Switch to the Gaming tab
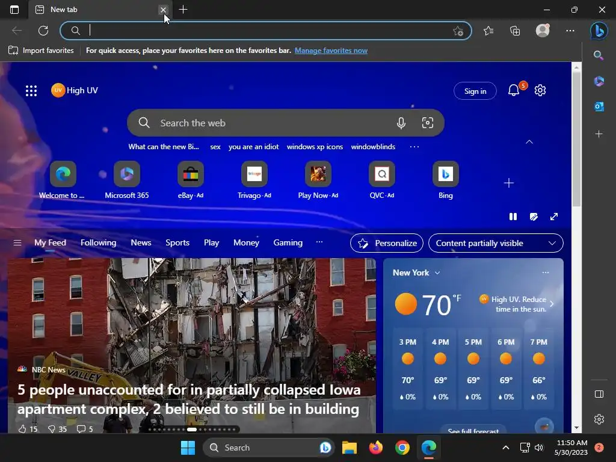 288,243
